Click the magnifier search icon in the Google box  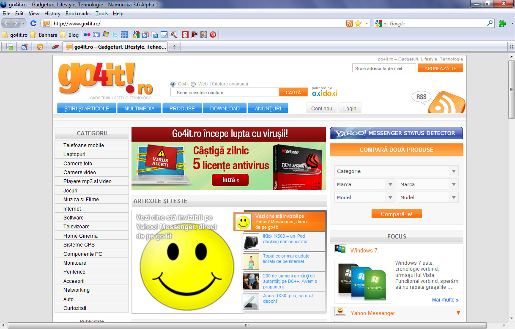pos(490,23)
